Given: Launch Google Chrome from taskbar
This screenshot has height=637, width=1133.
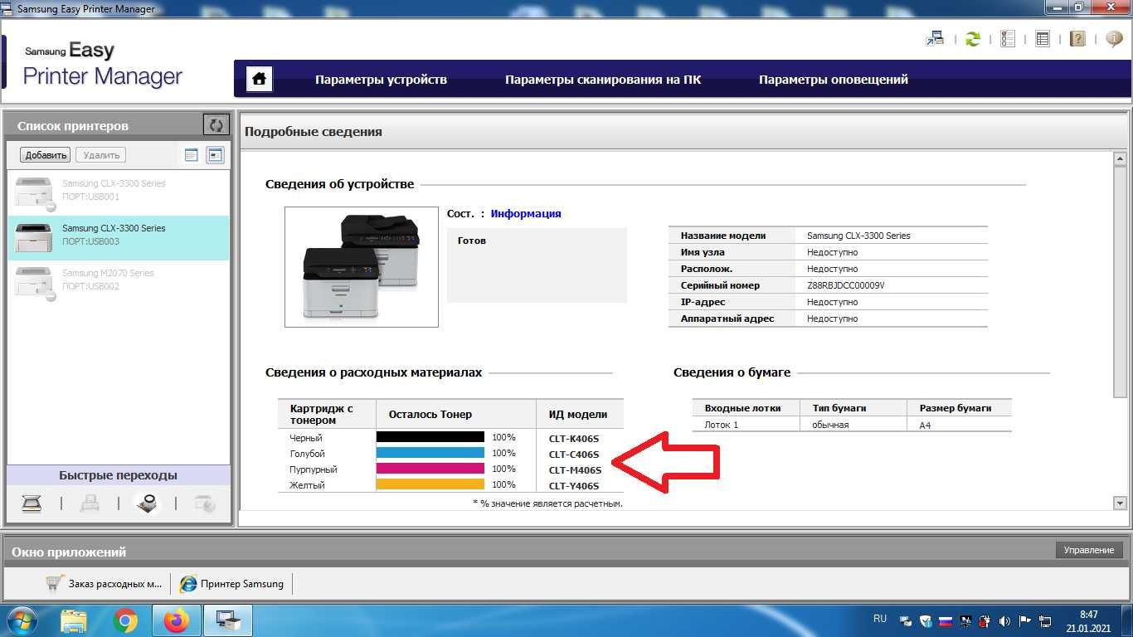Looking at the screenshot, I should point(126,620).
